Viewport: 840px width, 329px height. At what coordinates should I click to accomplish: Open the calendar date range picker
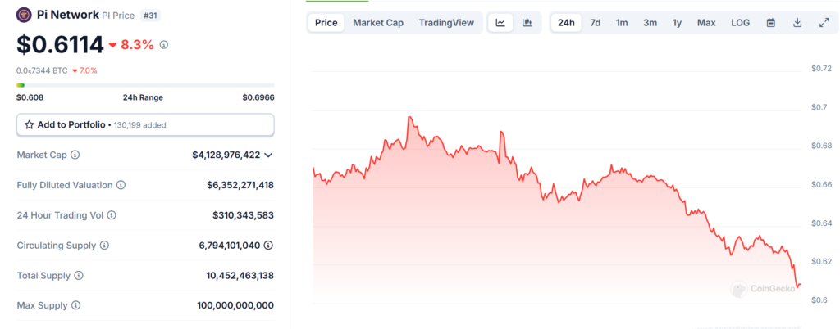770,22
